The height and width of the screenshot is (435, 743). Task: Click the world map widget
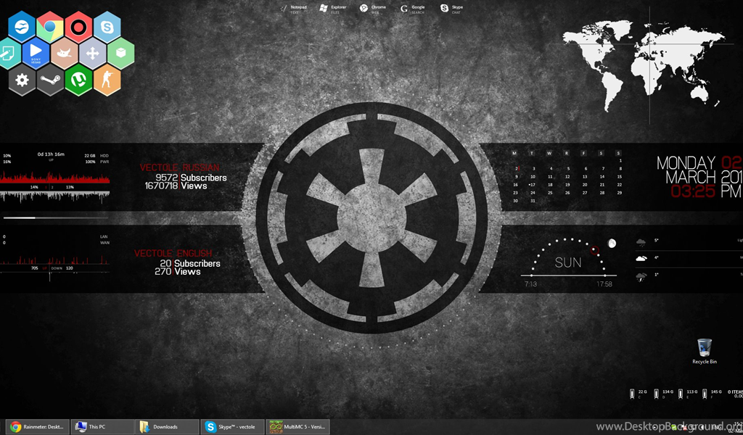pyautogui.click(x=644, y=65)
